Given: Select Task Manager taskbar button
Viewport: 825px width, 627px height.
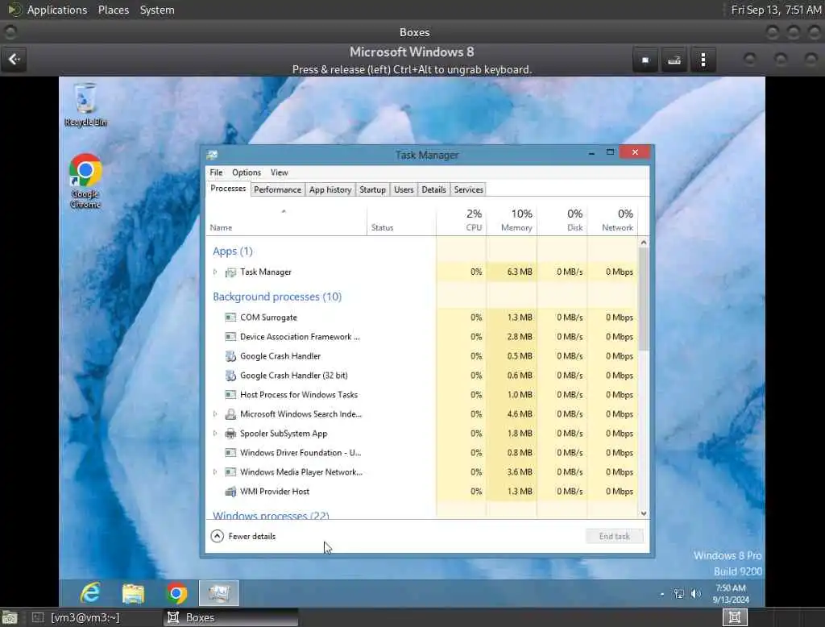Looking at the screenshot, I should pyautogui.click(x=219, y=593).
